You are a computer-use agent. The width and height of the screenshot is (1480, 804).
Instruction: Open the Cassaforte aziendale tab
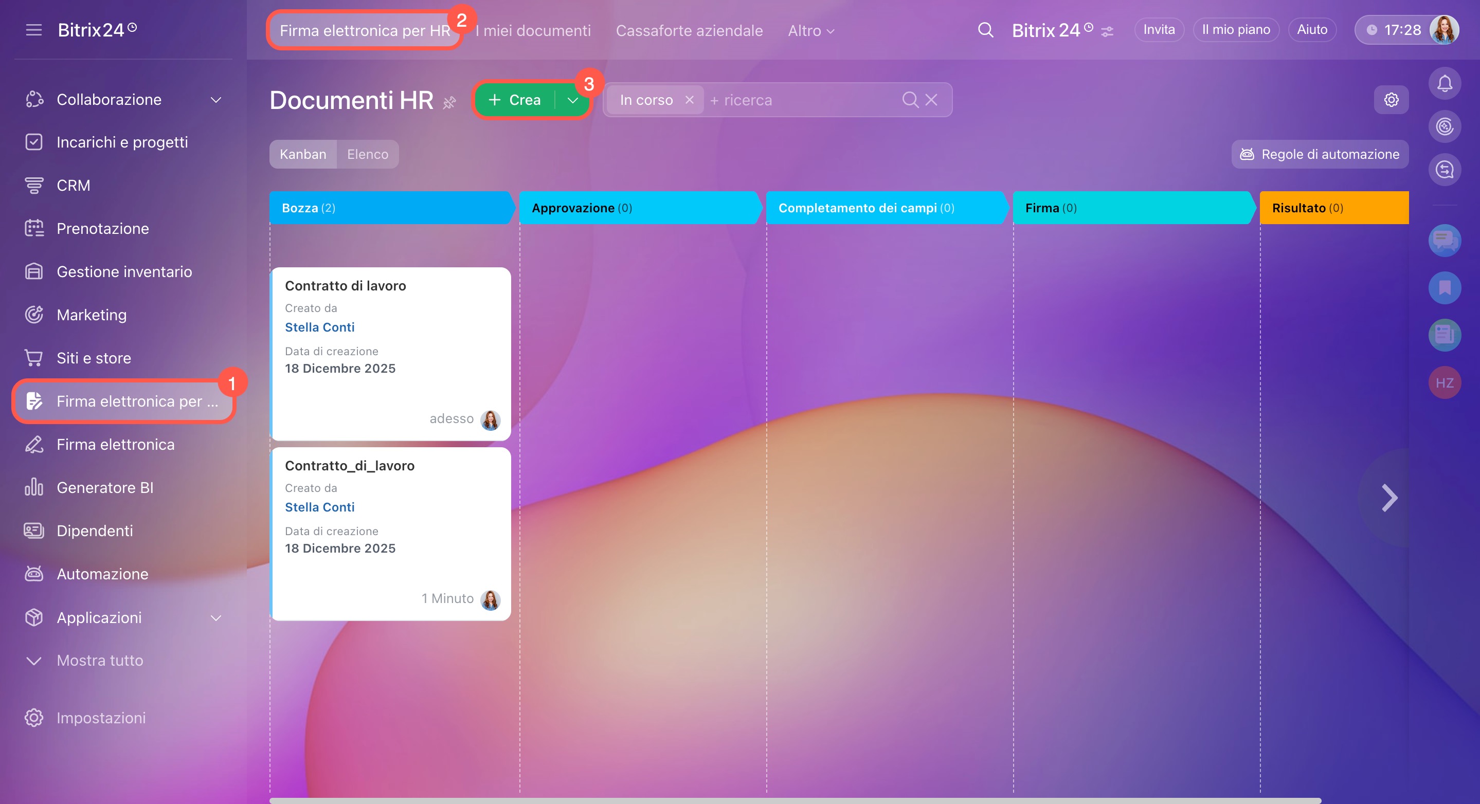click(x=689, y=30)
